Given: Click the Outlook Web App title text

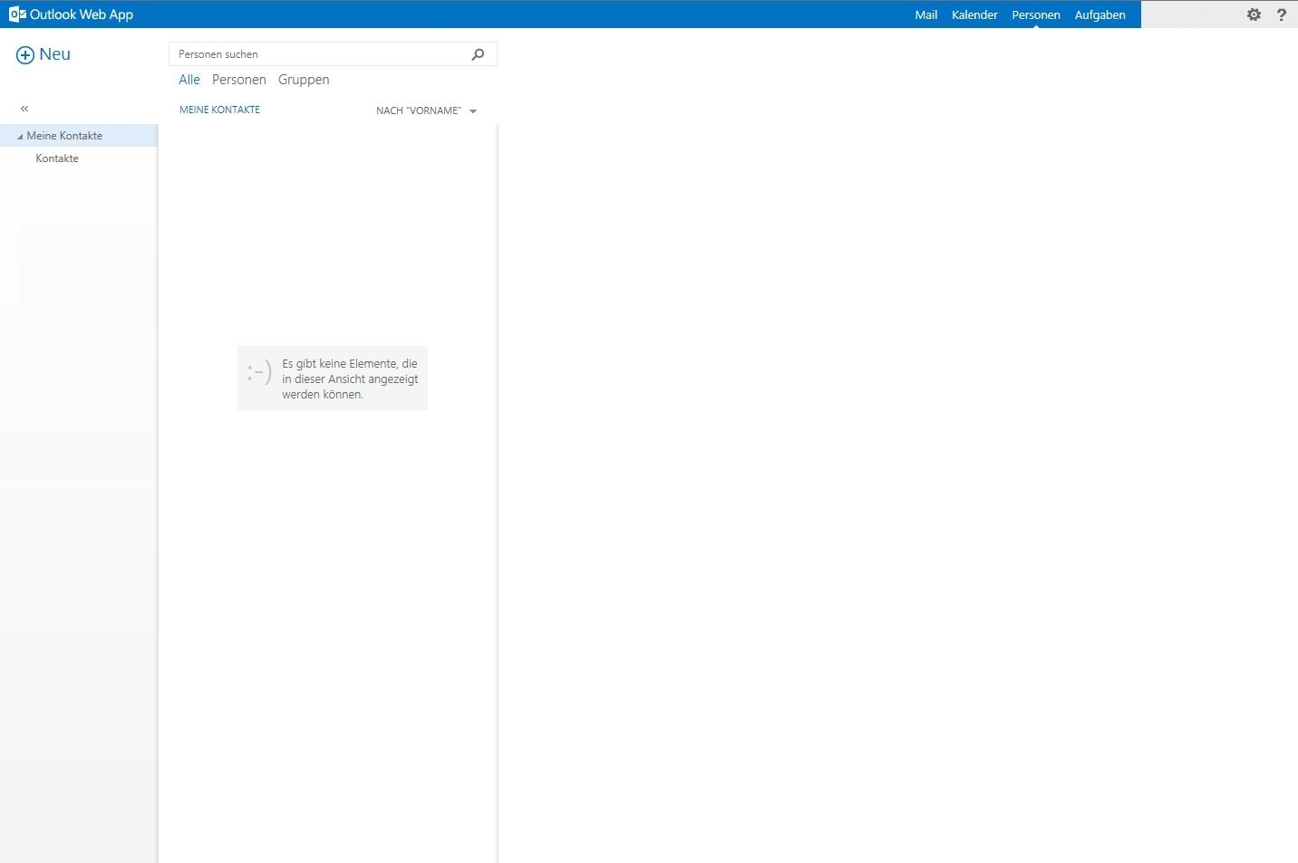Looking at the screenshot, I should tap(82, 14).
